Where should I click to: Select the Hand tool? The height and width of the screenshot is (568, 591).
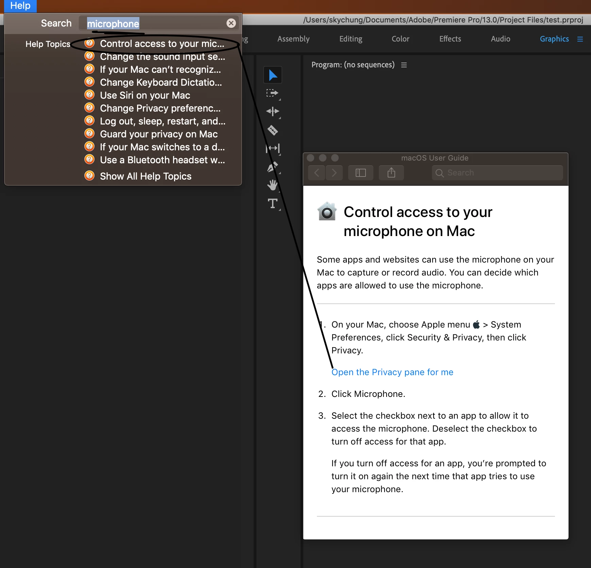[x=273, y=185]
